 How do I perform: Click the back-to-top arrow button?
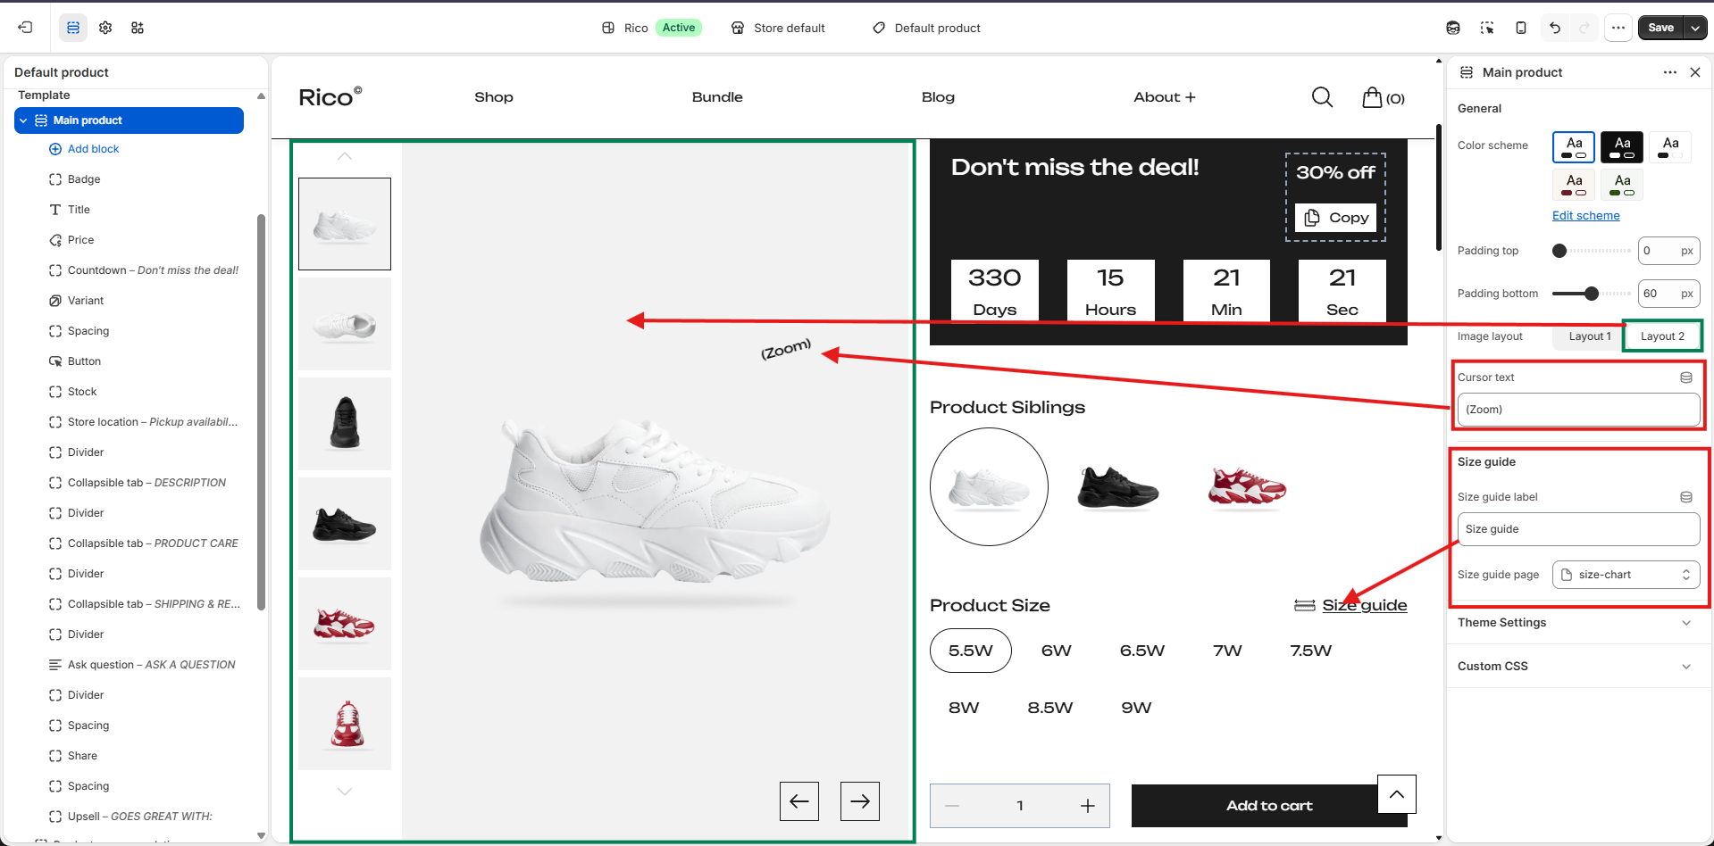[x=1397, y=794]
